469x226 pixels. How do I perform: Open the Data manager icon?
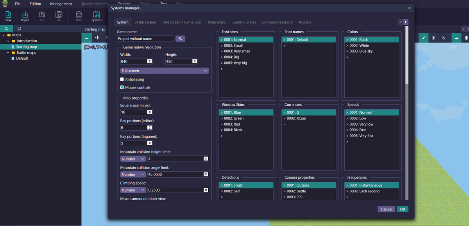[x=79, y=16]
